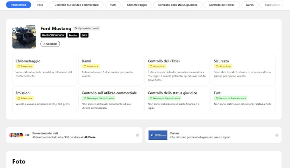Open the Controllo del «Title» card
The image size is (290, 168).
[176, 70]
